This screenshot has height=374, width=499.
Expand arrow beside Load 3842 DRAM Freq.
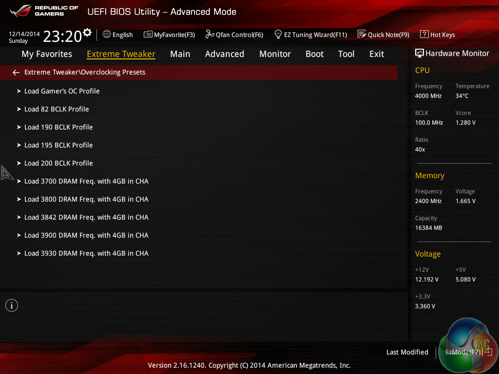point(19,217)
